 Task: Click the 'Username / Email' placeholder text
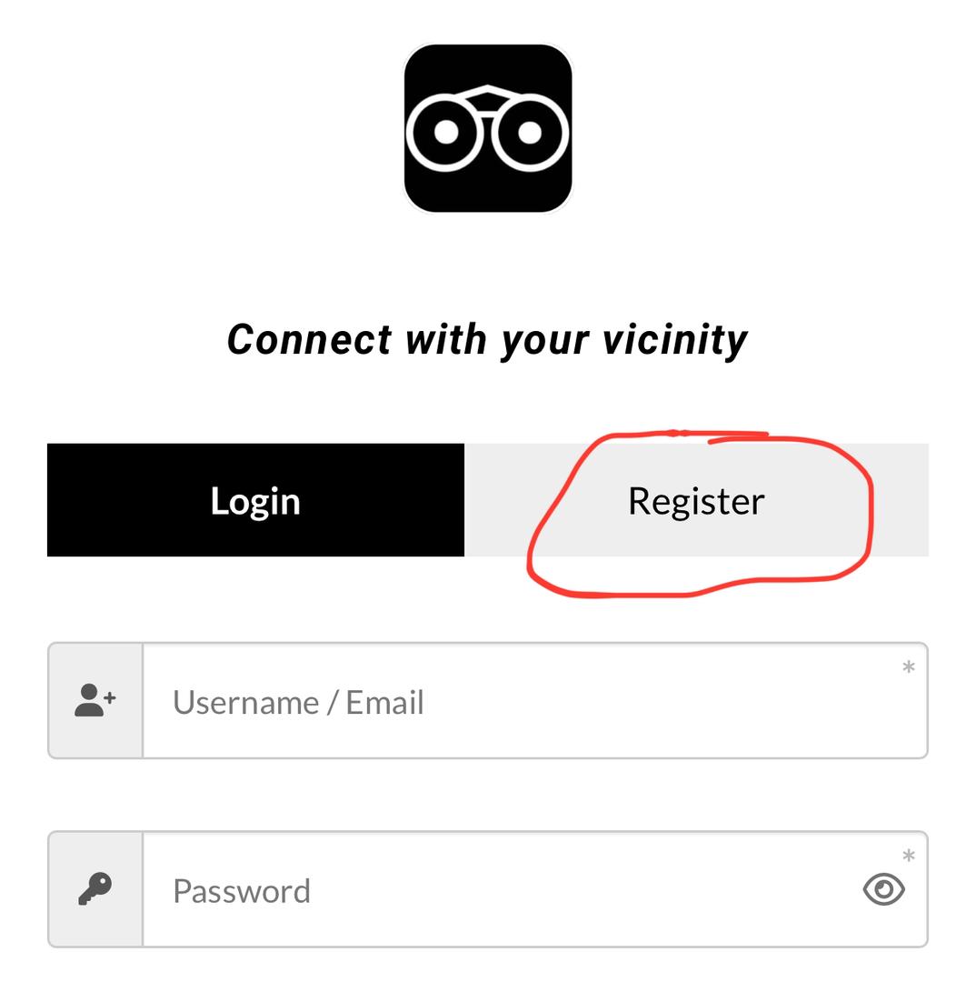click(x=299, y=702)
